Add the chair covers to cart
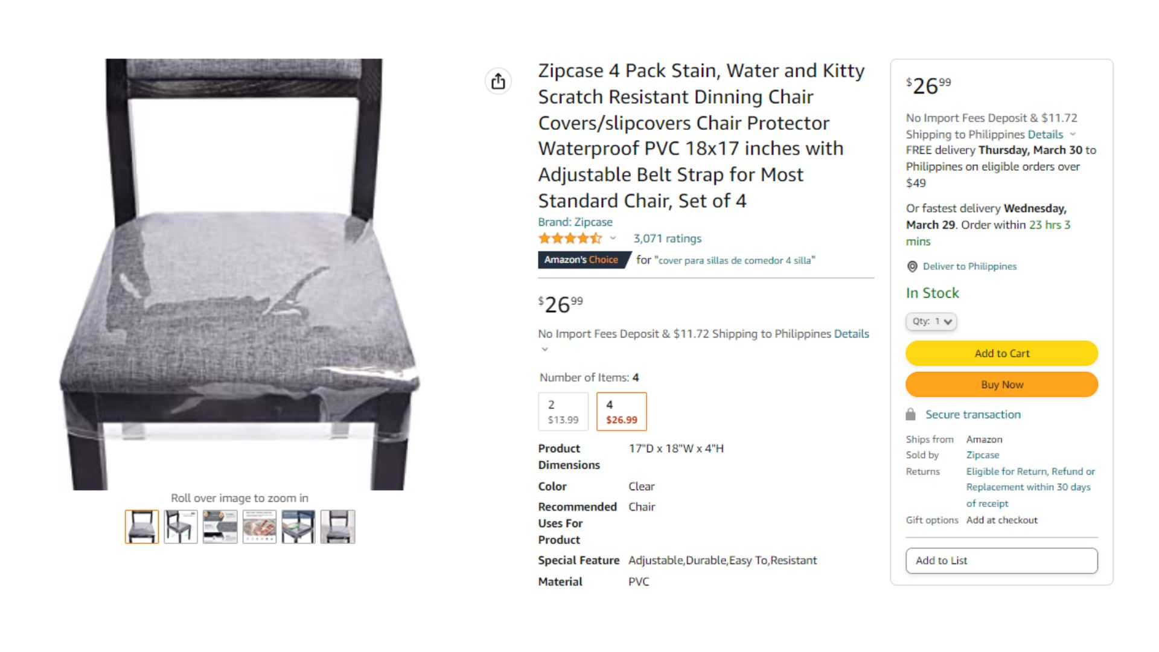The height and width of the screenshot is (652, 1159). click(x=1001, y=353)
